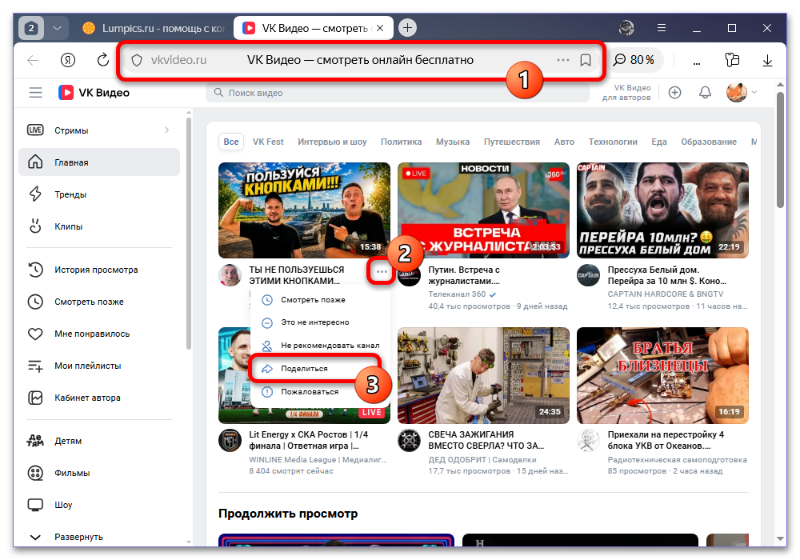Image resolution: width=800 pixels, height=560 pixels.
Task: Upload video with plus circle icon
Action: pos(675,93)
